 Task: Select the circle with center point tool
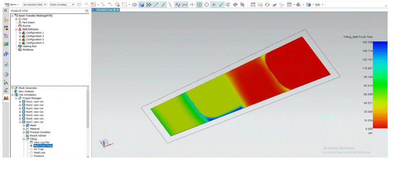tap(199, 5)
